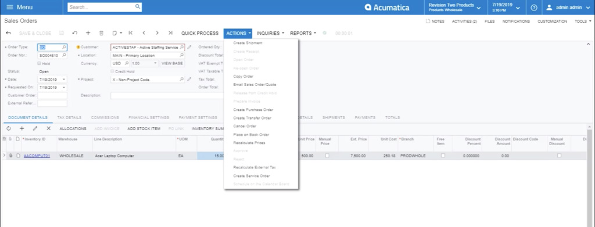Viewport: 595px width, 227px height.
Task: Open Customer lookup magnifier
Action: point(181,48)
